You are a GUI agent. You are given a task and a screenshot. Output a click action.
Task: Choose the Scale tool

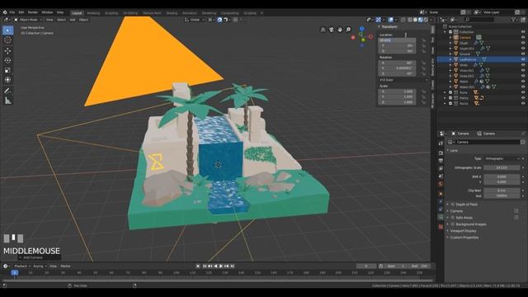[7, 70]
